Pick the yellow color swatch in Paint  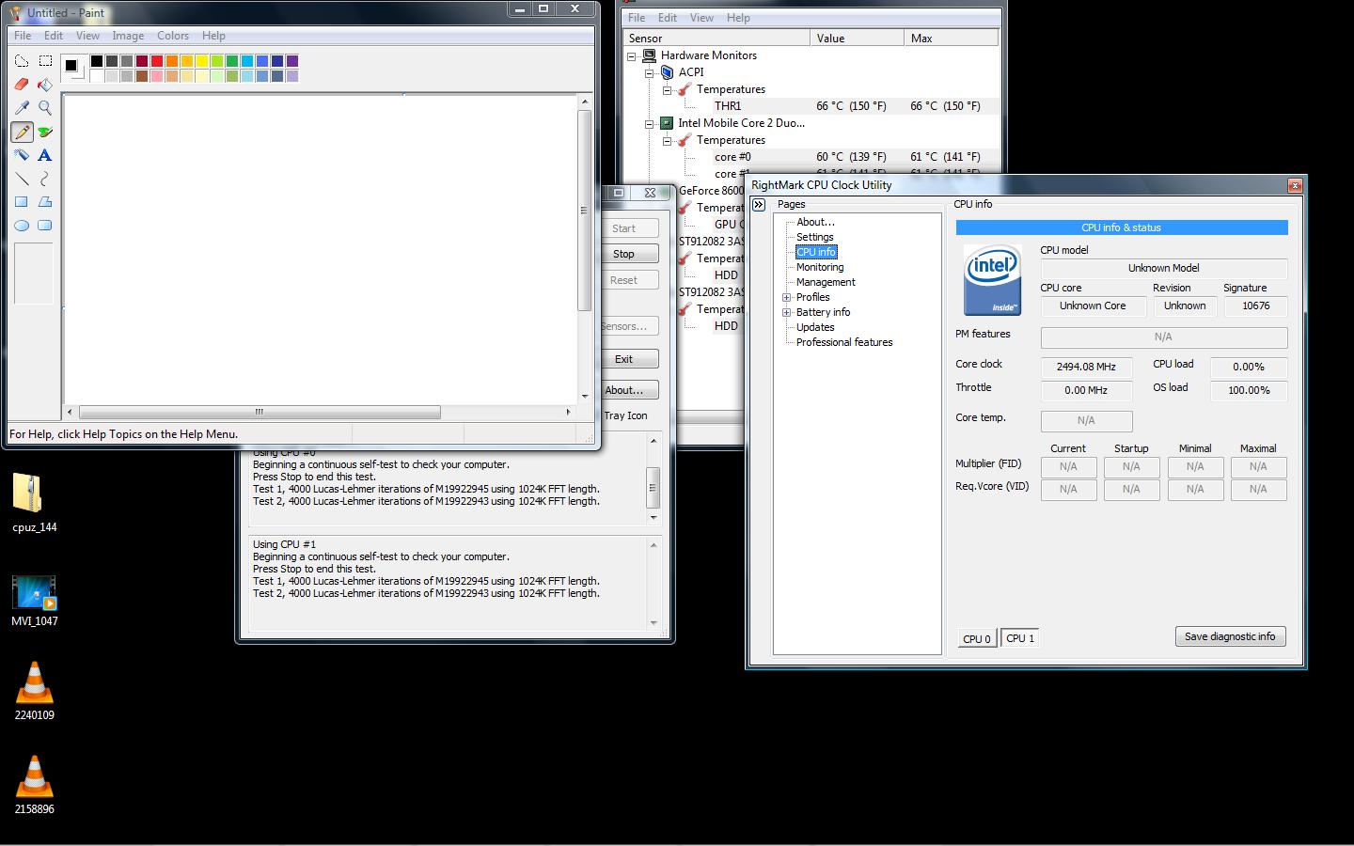(202, 61)
